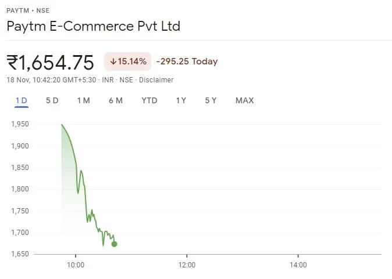Switch to the 1D range tab
The height and width of the screenshot is (279, 392).
[21, 100]
